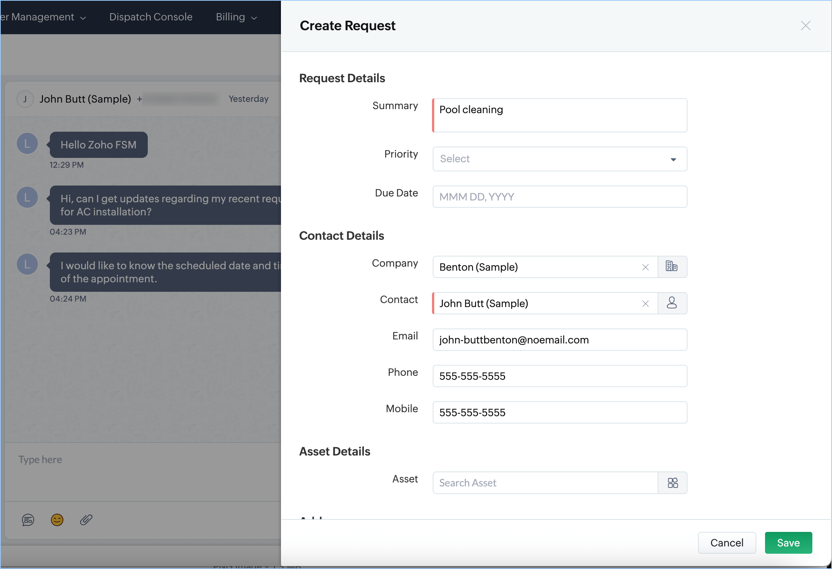Go to Dispatch Console tab
This screenshot has width=832, height=569.
(151, 17)
